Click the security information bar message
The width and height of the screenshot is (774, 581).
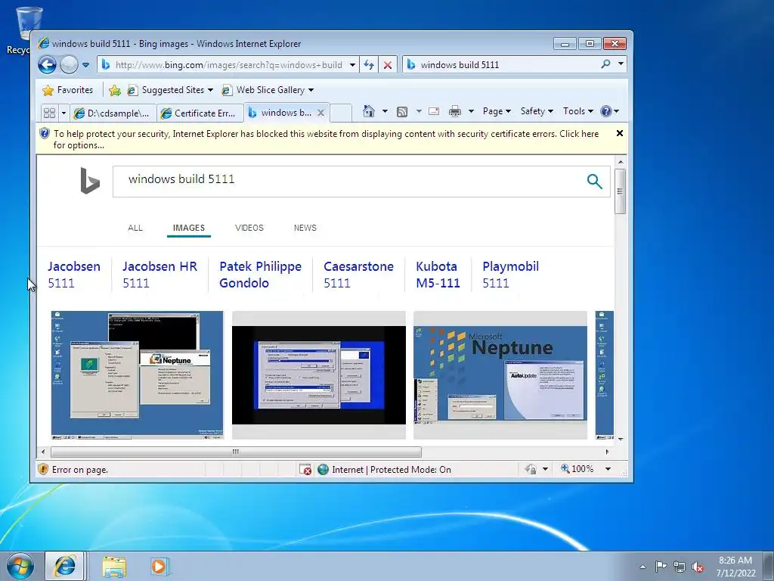click(326, 139)
